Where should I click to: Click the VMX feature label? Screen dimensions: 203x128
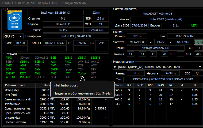pyautogui.click(x=23, y=69)
